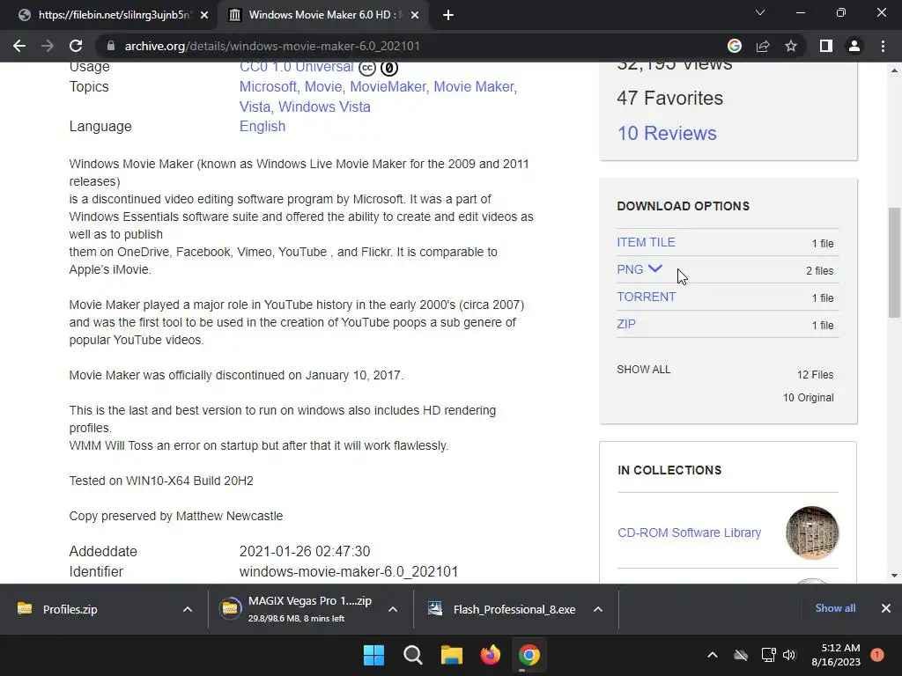Download the TORRENT file
Viewport: 902px width, 676px height.
pyautogui.click(x=646, y=298)
